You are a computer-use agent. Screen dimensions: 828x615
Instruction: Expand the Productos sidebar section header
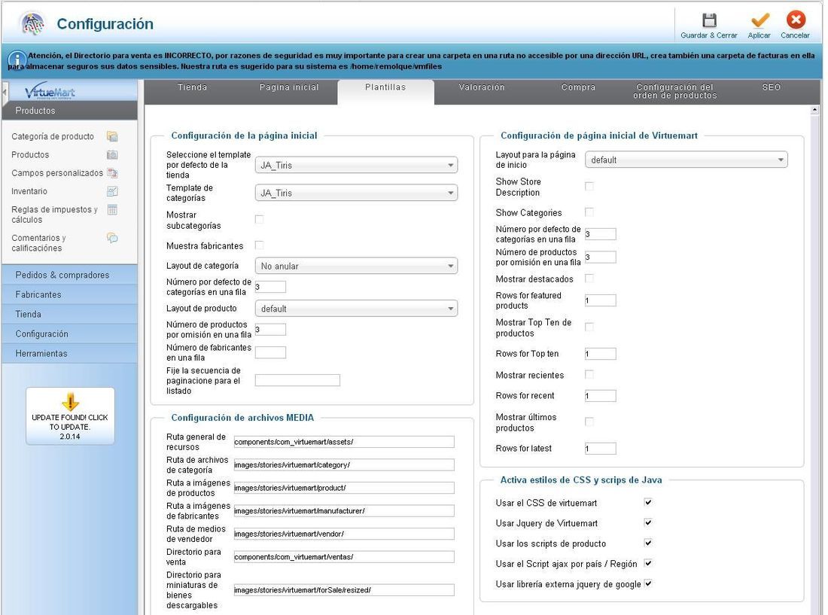coord(70,111)
